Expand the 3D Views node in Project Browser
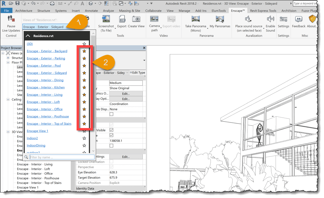Viewport: 324px width, 198px height. [x=9, y=132]
